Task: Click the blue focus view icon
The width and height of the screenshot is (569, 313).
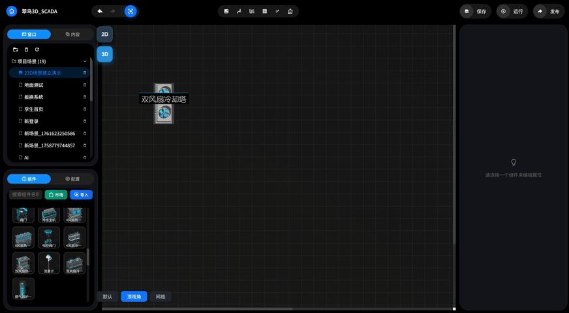Action: [x=131, y=11]
